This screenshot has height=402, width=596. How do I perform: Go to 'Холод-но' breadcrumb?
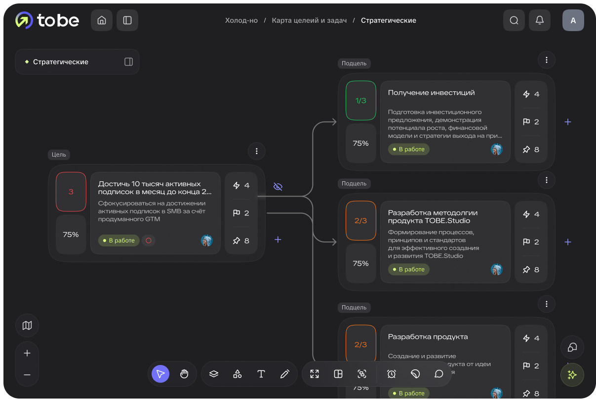(241, 20)
